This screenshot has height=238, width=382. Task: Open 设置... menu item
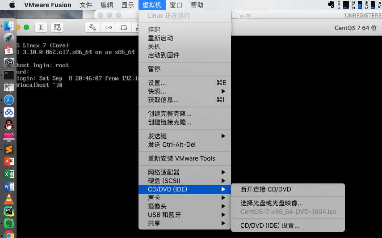pyautogui.click(x=185, y=83)
